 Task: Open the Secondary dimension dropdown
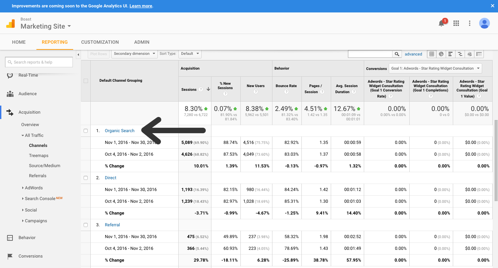[134, 54]
